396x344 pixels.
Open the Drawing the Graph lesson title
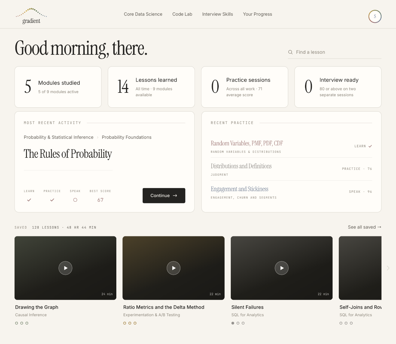(37, 307)
